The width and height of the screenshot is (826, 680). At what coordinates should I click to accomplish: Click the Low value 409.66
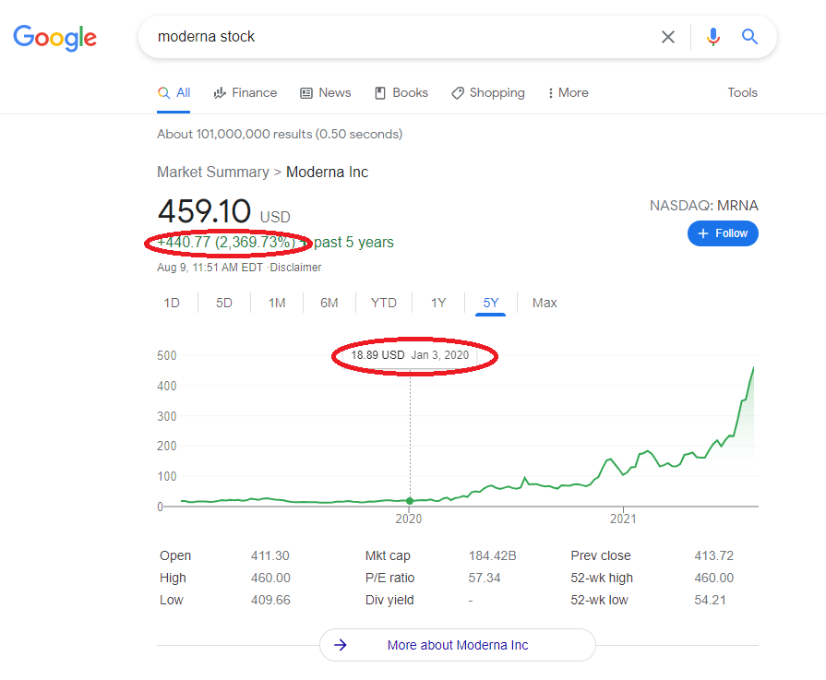270,600
